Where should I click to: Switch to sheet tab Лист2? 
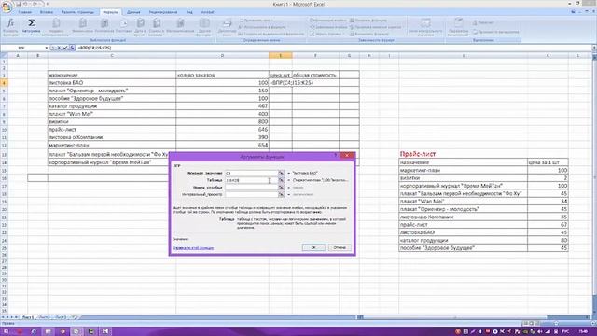pyautogui.click(x=44, y=317)
